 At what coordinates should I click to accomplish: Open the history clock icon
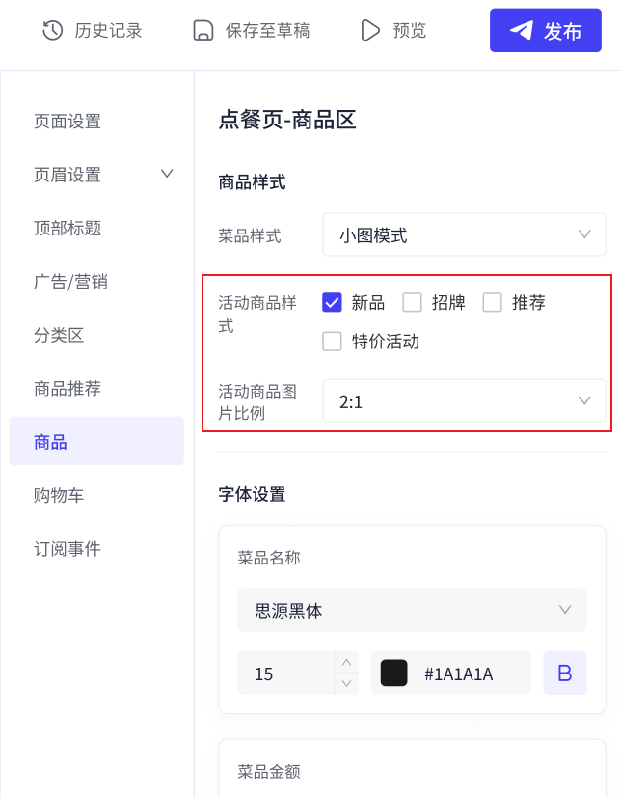[52, 31]
